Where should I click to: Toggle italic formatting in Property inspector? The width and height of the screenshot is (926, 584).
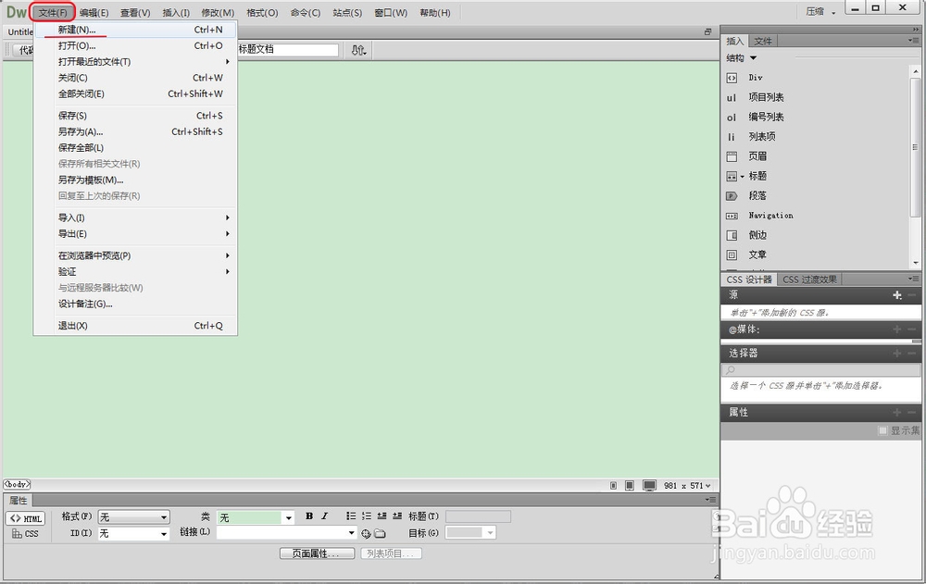coord(325,515)
